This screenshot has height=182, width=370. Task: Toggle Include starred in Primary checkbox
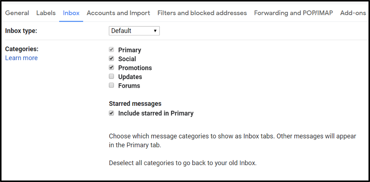tap(111, 113)
